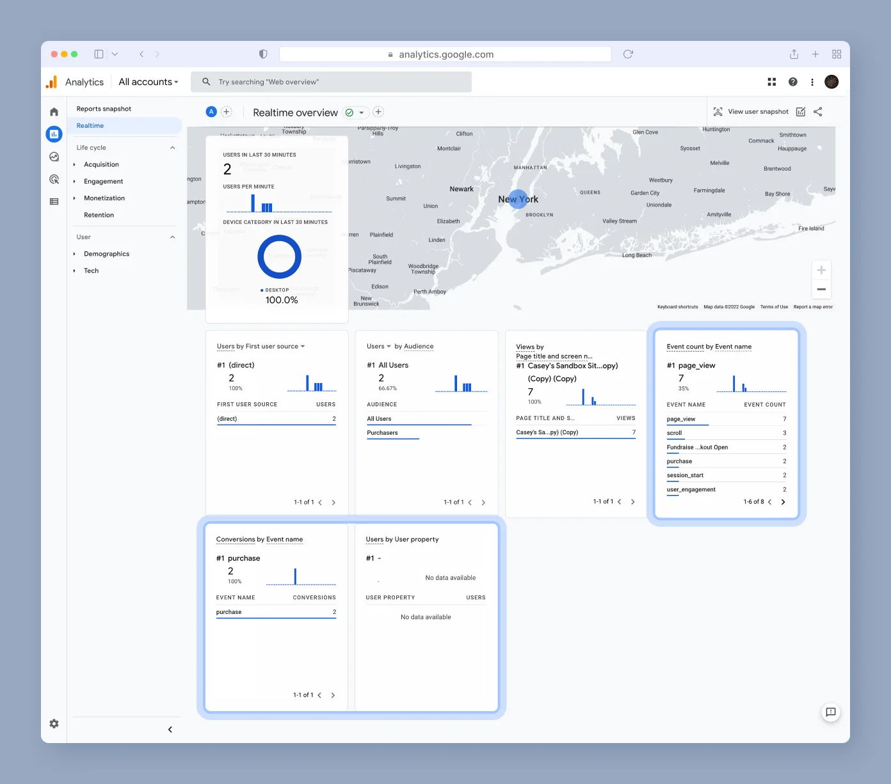This screenshot has height=784, width=891.
Task: Open Reports snapshot menu item
Action: (104, 109)
